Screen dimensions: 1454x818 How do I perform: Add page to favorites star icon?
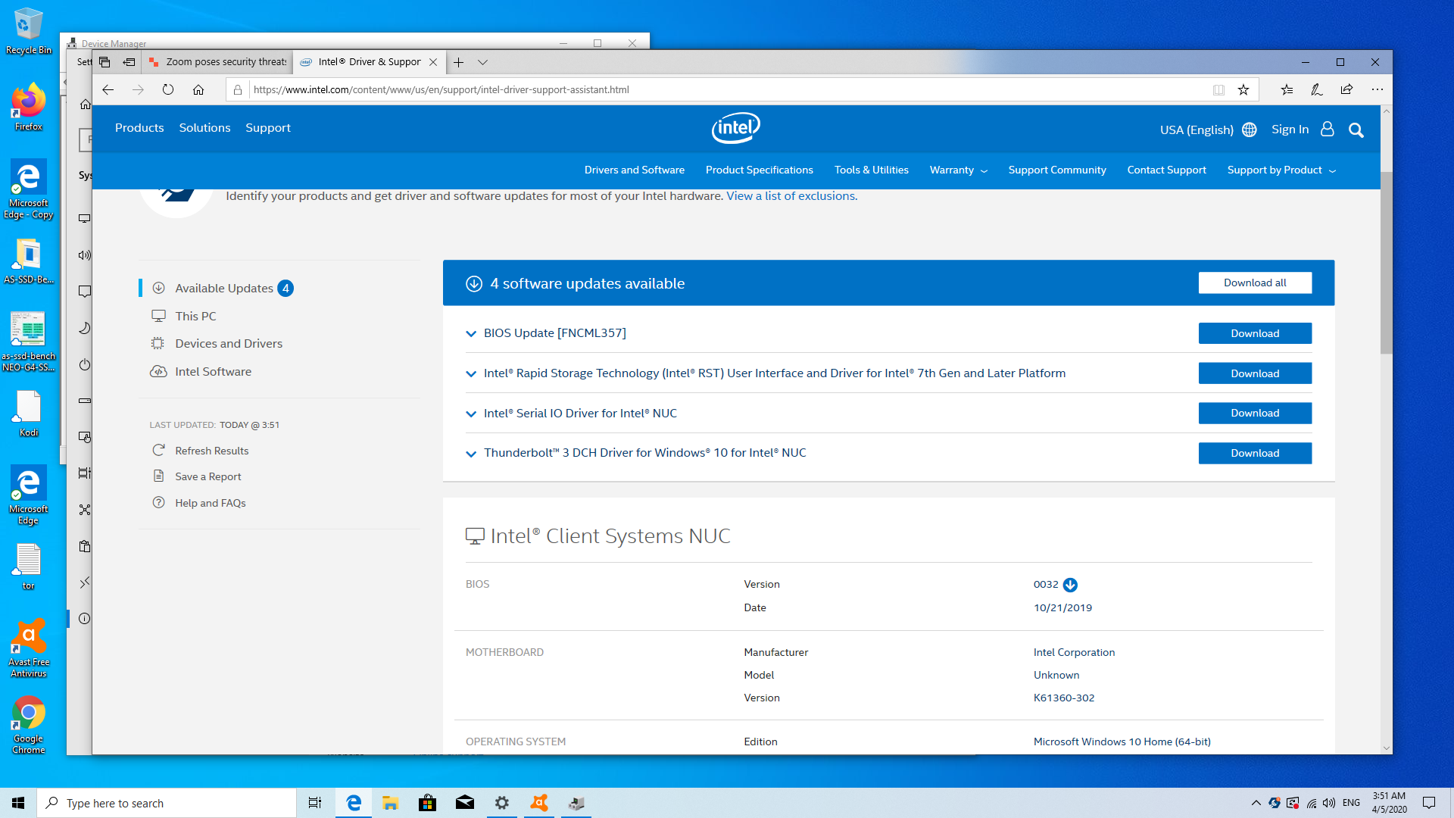(x=1243, y=89)
